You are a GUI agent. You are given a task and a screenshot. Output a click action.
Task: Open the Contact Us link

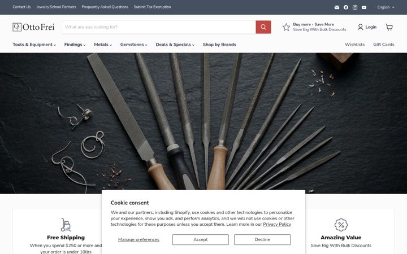21,7
